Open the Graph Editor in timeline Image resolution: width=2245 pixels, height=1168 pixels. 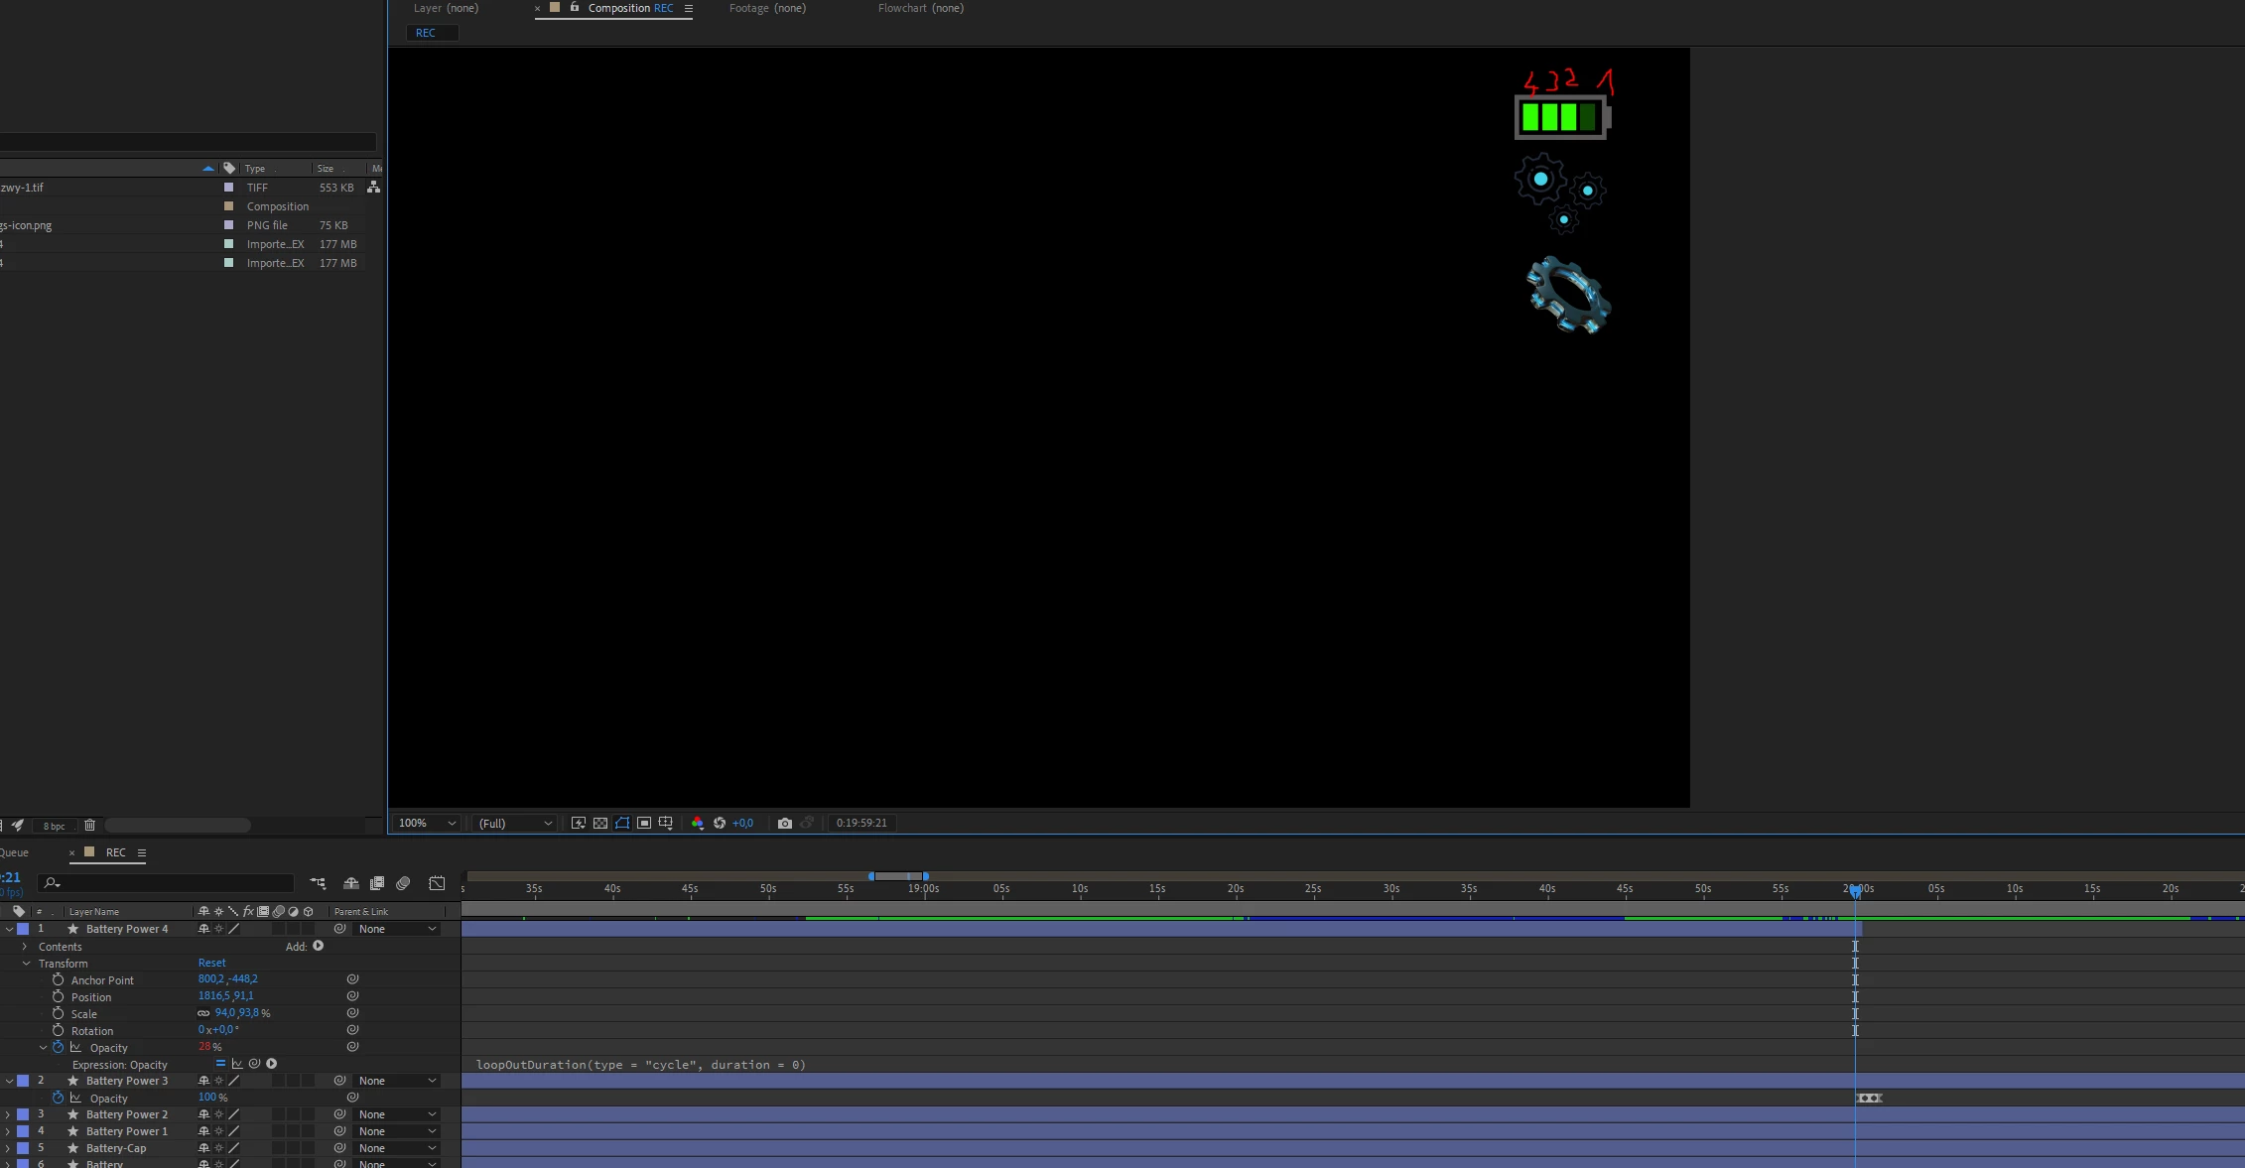coord(437,883)
